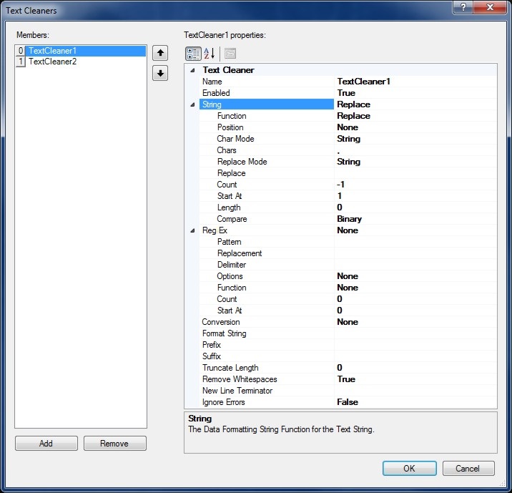This screenshot has height=493, width=512.
Task: Confirm with the OK button
Action: coord(409,469)
